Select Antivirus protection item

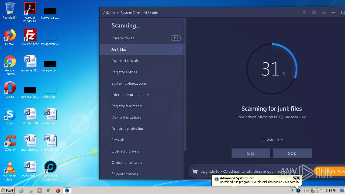(x=142, y=129)
